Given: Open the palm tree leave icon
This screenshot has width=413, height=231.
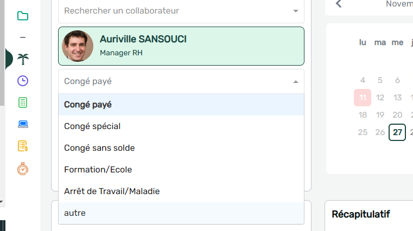Looking at the screenshot, I should coord(23,59).
